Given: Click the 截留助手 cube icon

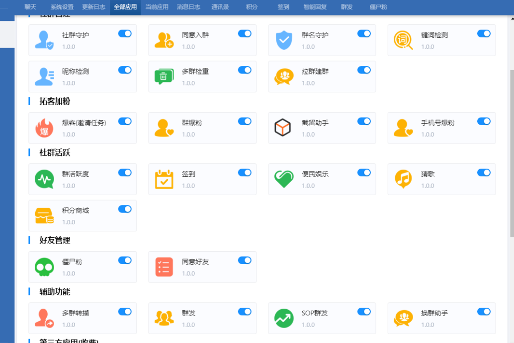Looking at the screenshot, I should tap(283, 128).
